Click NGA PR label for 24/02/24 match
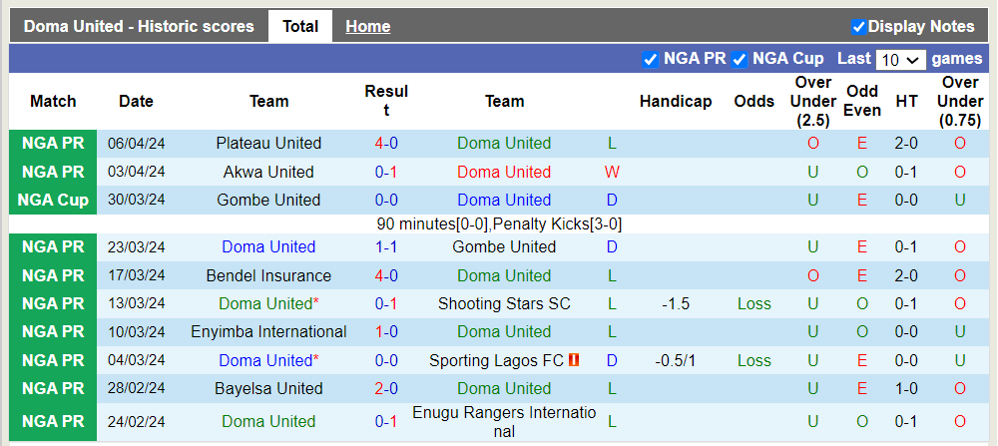The image size is (998, 446). [x=53, y=421]
